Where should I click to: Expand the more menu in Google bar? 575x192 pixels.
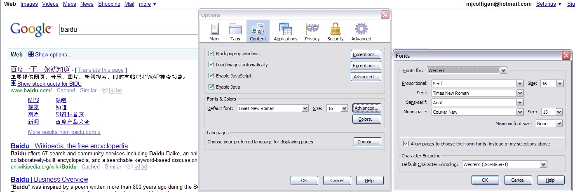[148, 4]
